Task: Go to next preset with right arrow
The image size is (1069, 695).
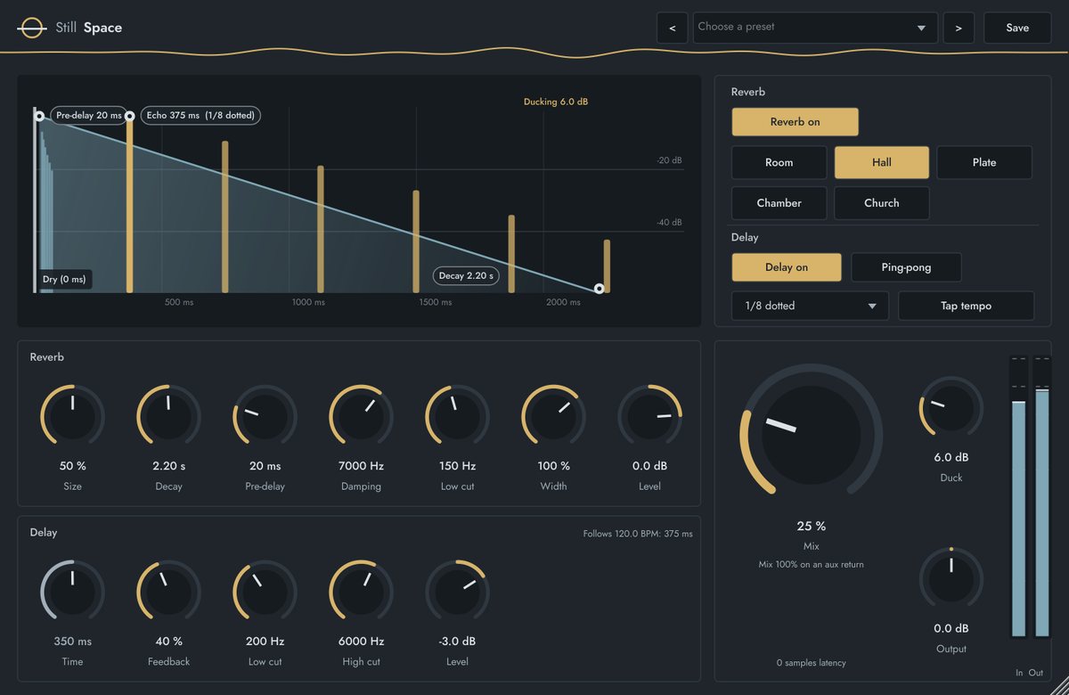Action: [959, 28]
